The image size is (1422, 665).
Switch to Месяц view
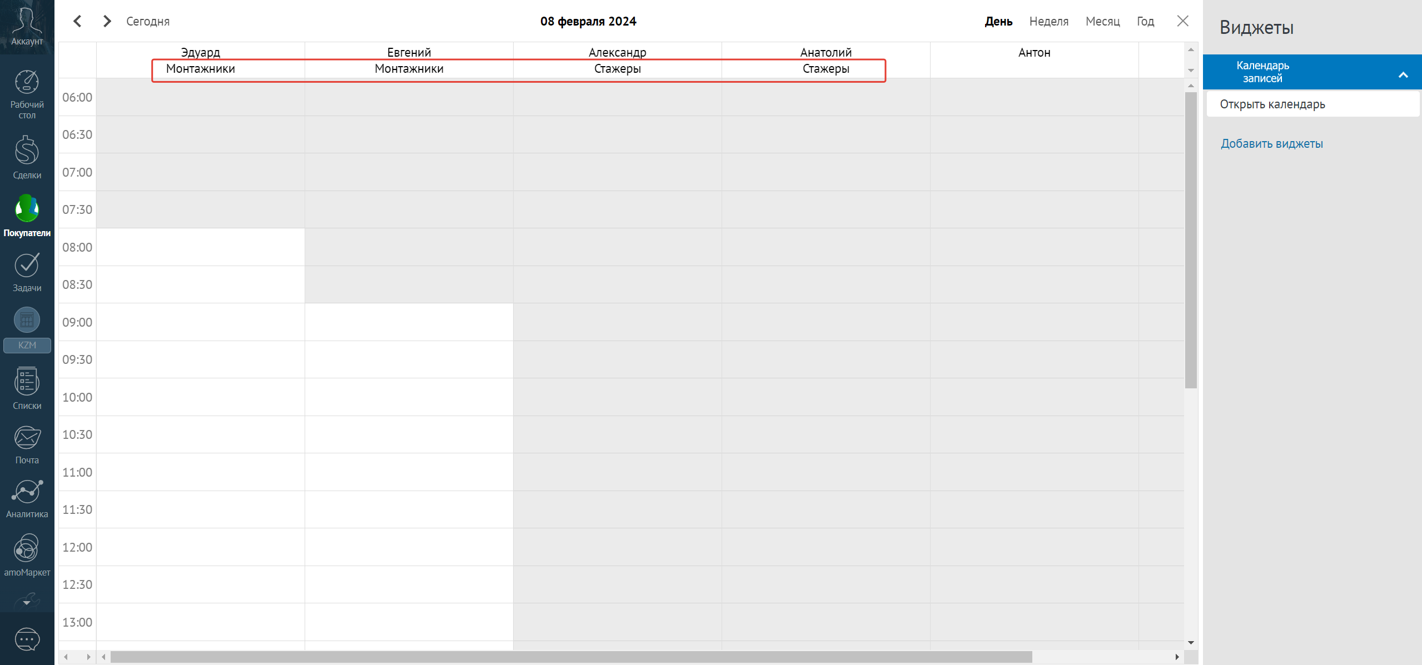(1102, 21)
